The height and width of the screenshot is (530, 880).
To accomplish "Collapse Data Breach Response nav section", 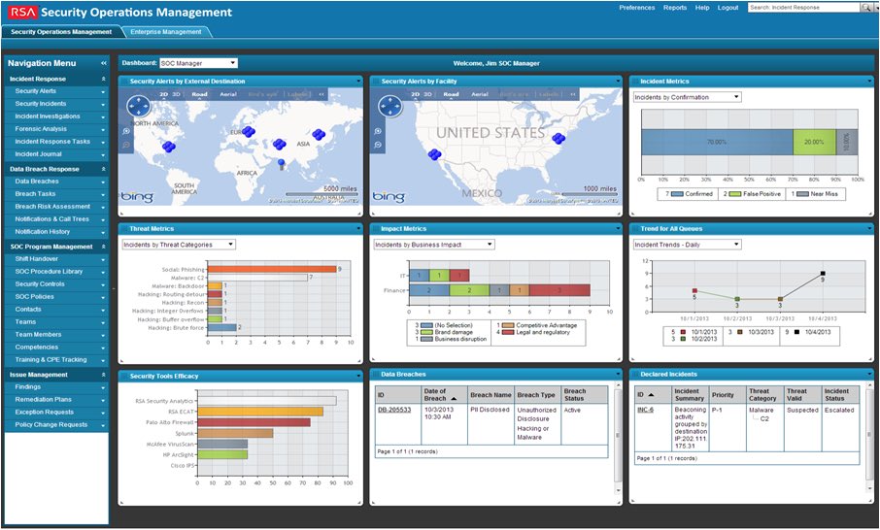I will click(103, 169).
